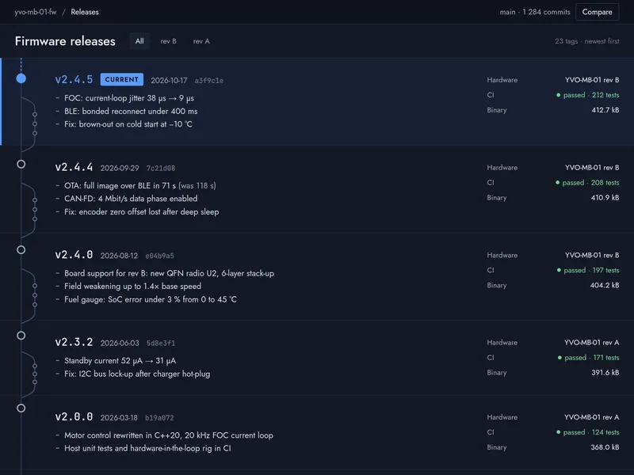
Task: Click the v2.3.2 timeline node marker
Action: click(x=21, y=335)
